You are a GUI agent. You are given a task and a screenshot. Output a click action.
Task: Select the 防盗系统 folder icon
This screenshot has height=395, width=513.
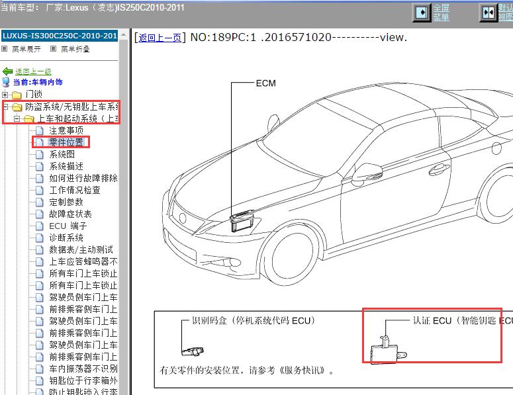(17, 107)
